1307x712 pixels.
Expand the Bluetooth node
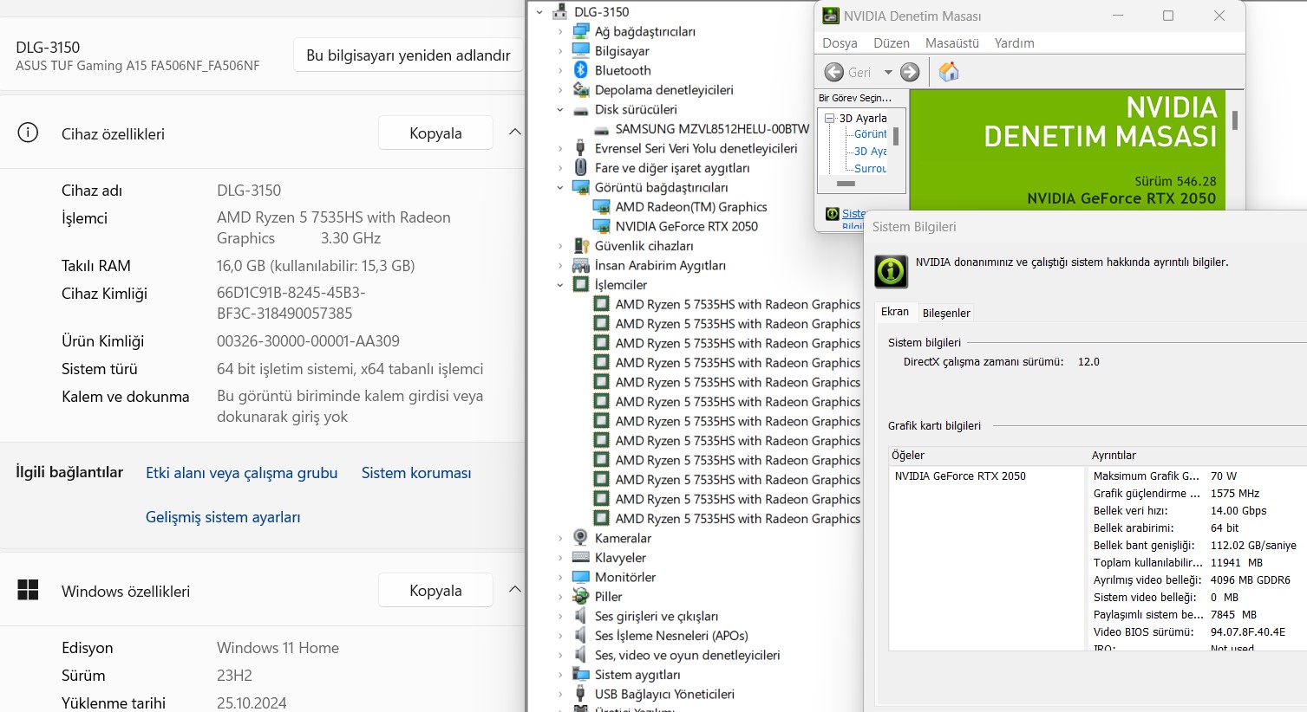[x=560, y=71]
